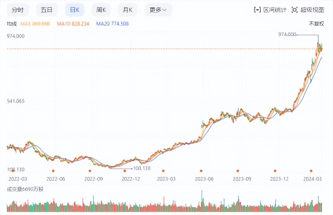Click the orange dashed current price line
333x215 pixels.
158,49
